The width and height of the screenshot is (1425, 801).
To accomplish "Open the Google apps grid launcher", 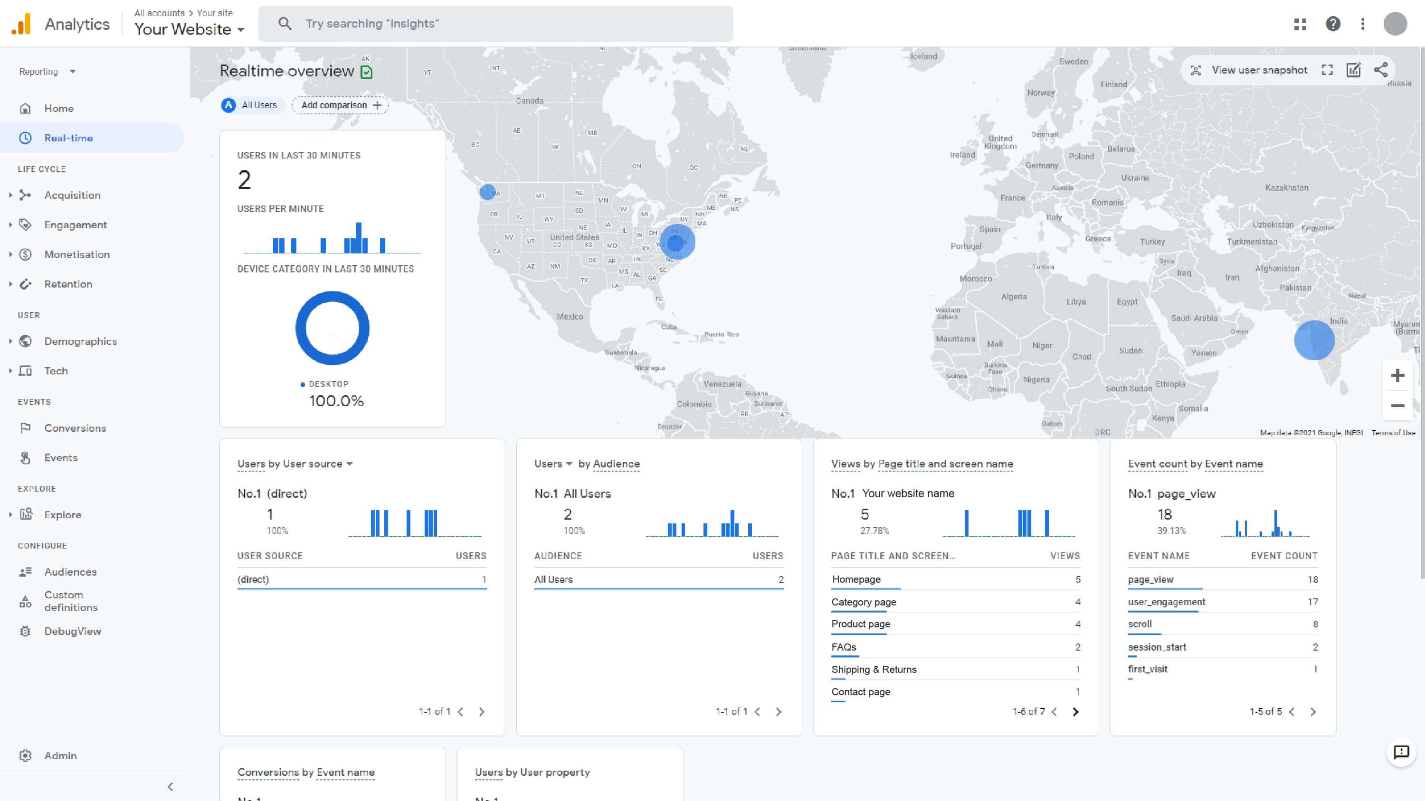I will [1300, 24].
